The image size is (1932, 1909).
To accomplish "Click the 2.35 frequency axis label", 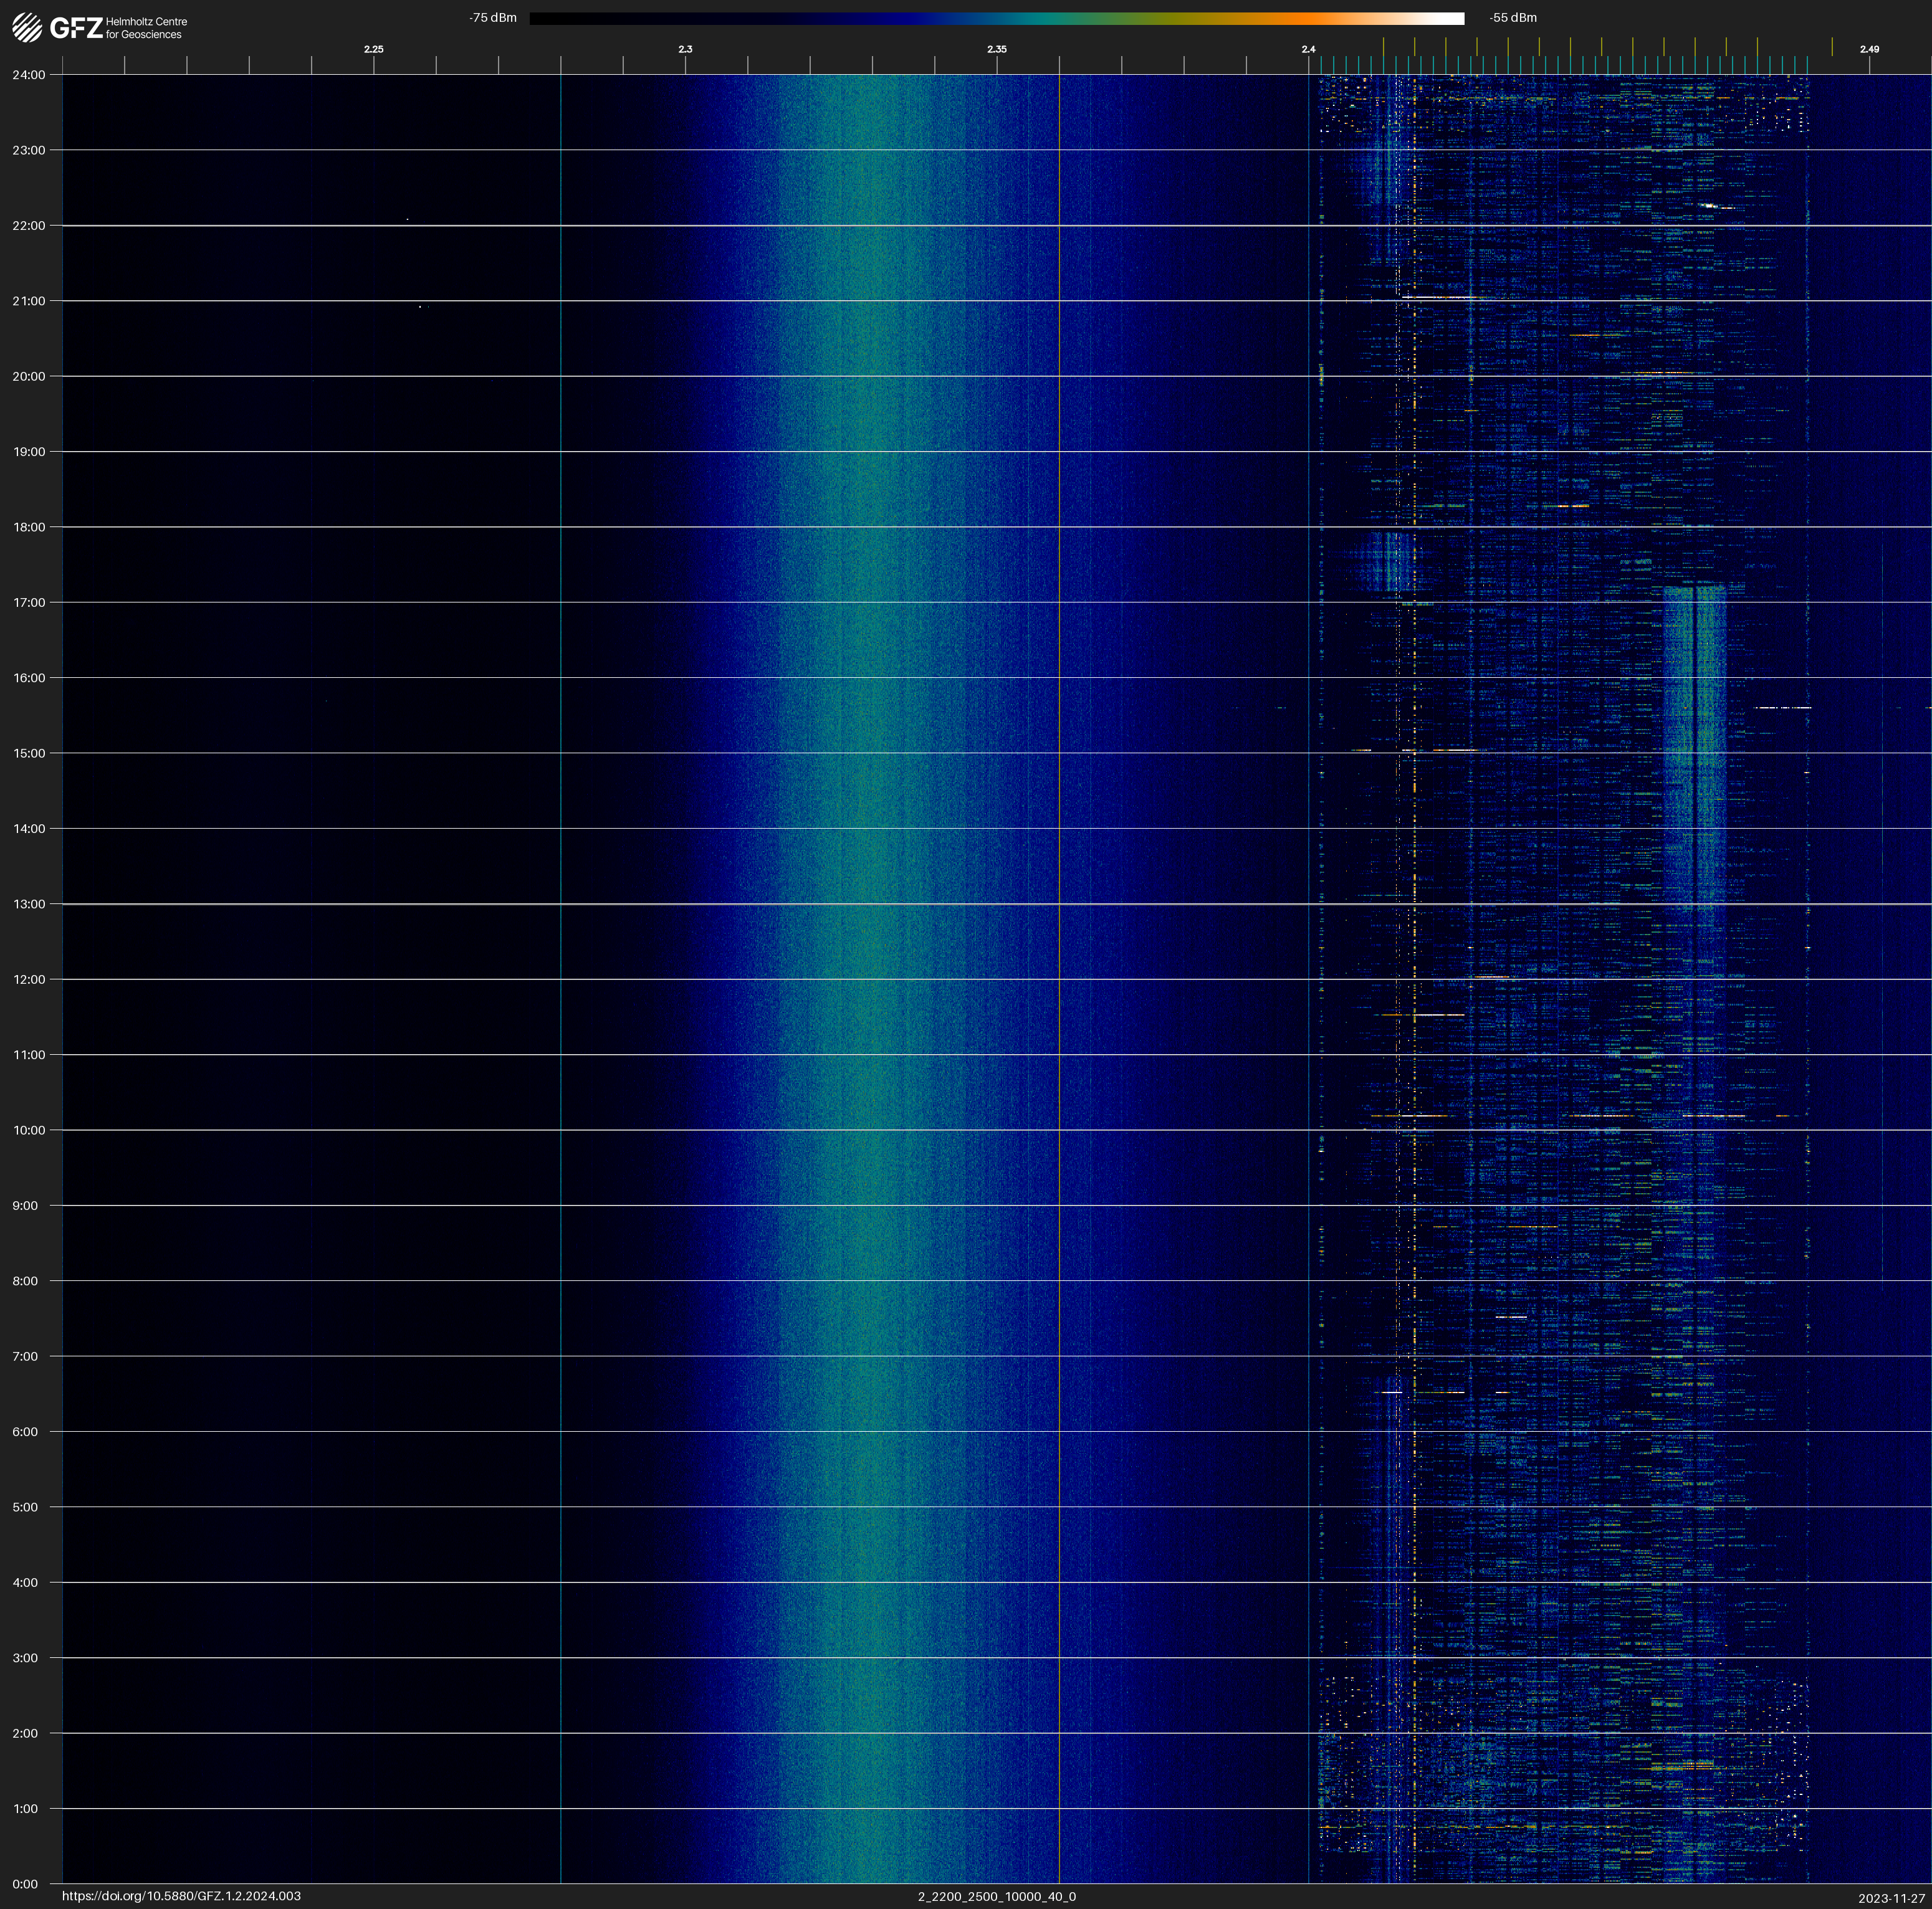I will point(997,49).
